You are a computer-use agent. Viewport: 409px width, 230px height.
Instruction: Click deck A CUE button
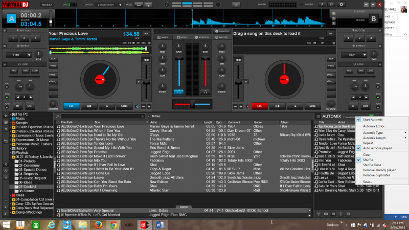click(x=72, y=106)
